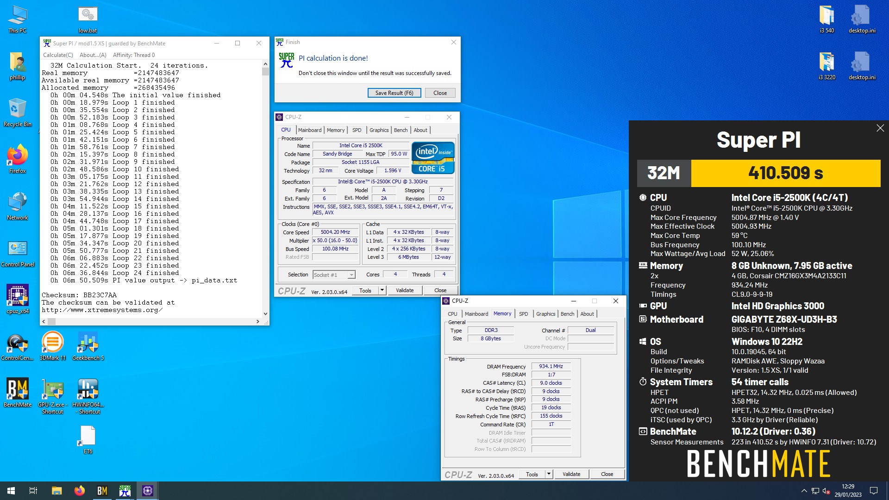889x500 pixels.
Task: Switch to CPU-Z taskbar icon
Action: 148,491
